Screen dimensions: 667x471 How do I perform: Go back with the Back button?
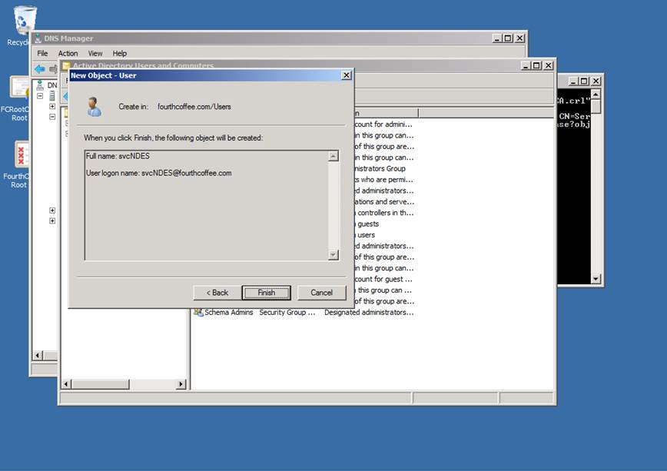pyautogui.click(x=217, y=293)
